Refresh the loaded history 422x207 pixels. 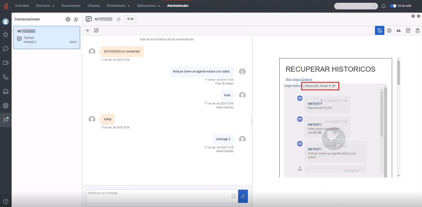[x=334, y=86]
